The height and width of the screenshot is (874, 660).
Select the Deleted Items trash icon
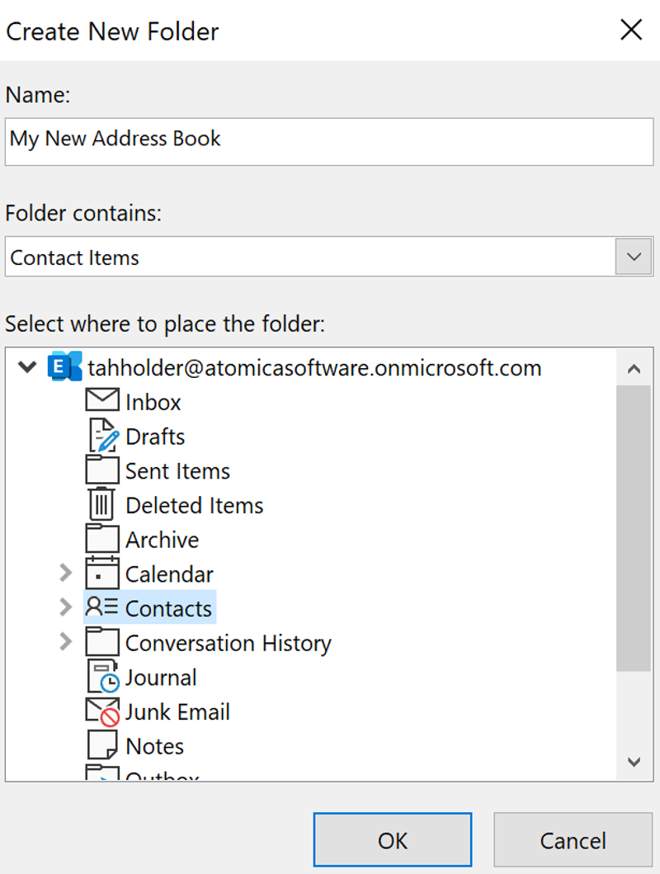(x=101, y=504)
